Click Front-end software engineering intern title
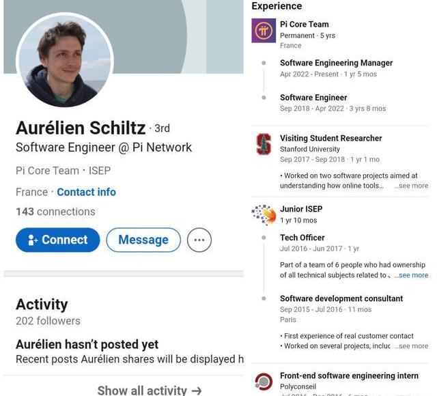 click(x=349, y=376)
